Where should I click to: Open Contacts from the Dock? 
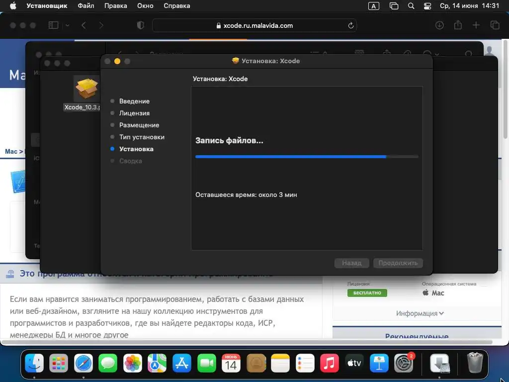click(256, 363)
